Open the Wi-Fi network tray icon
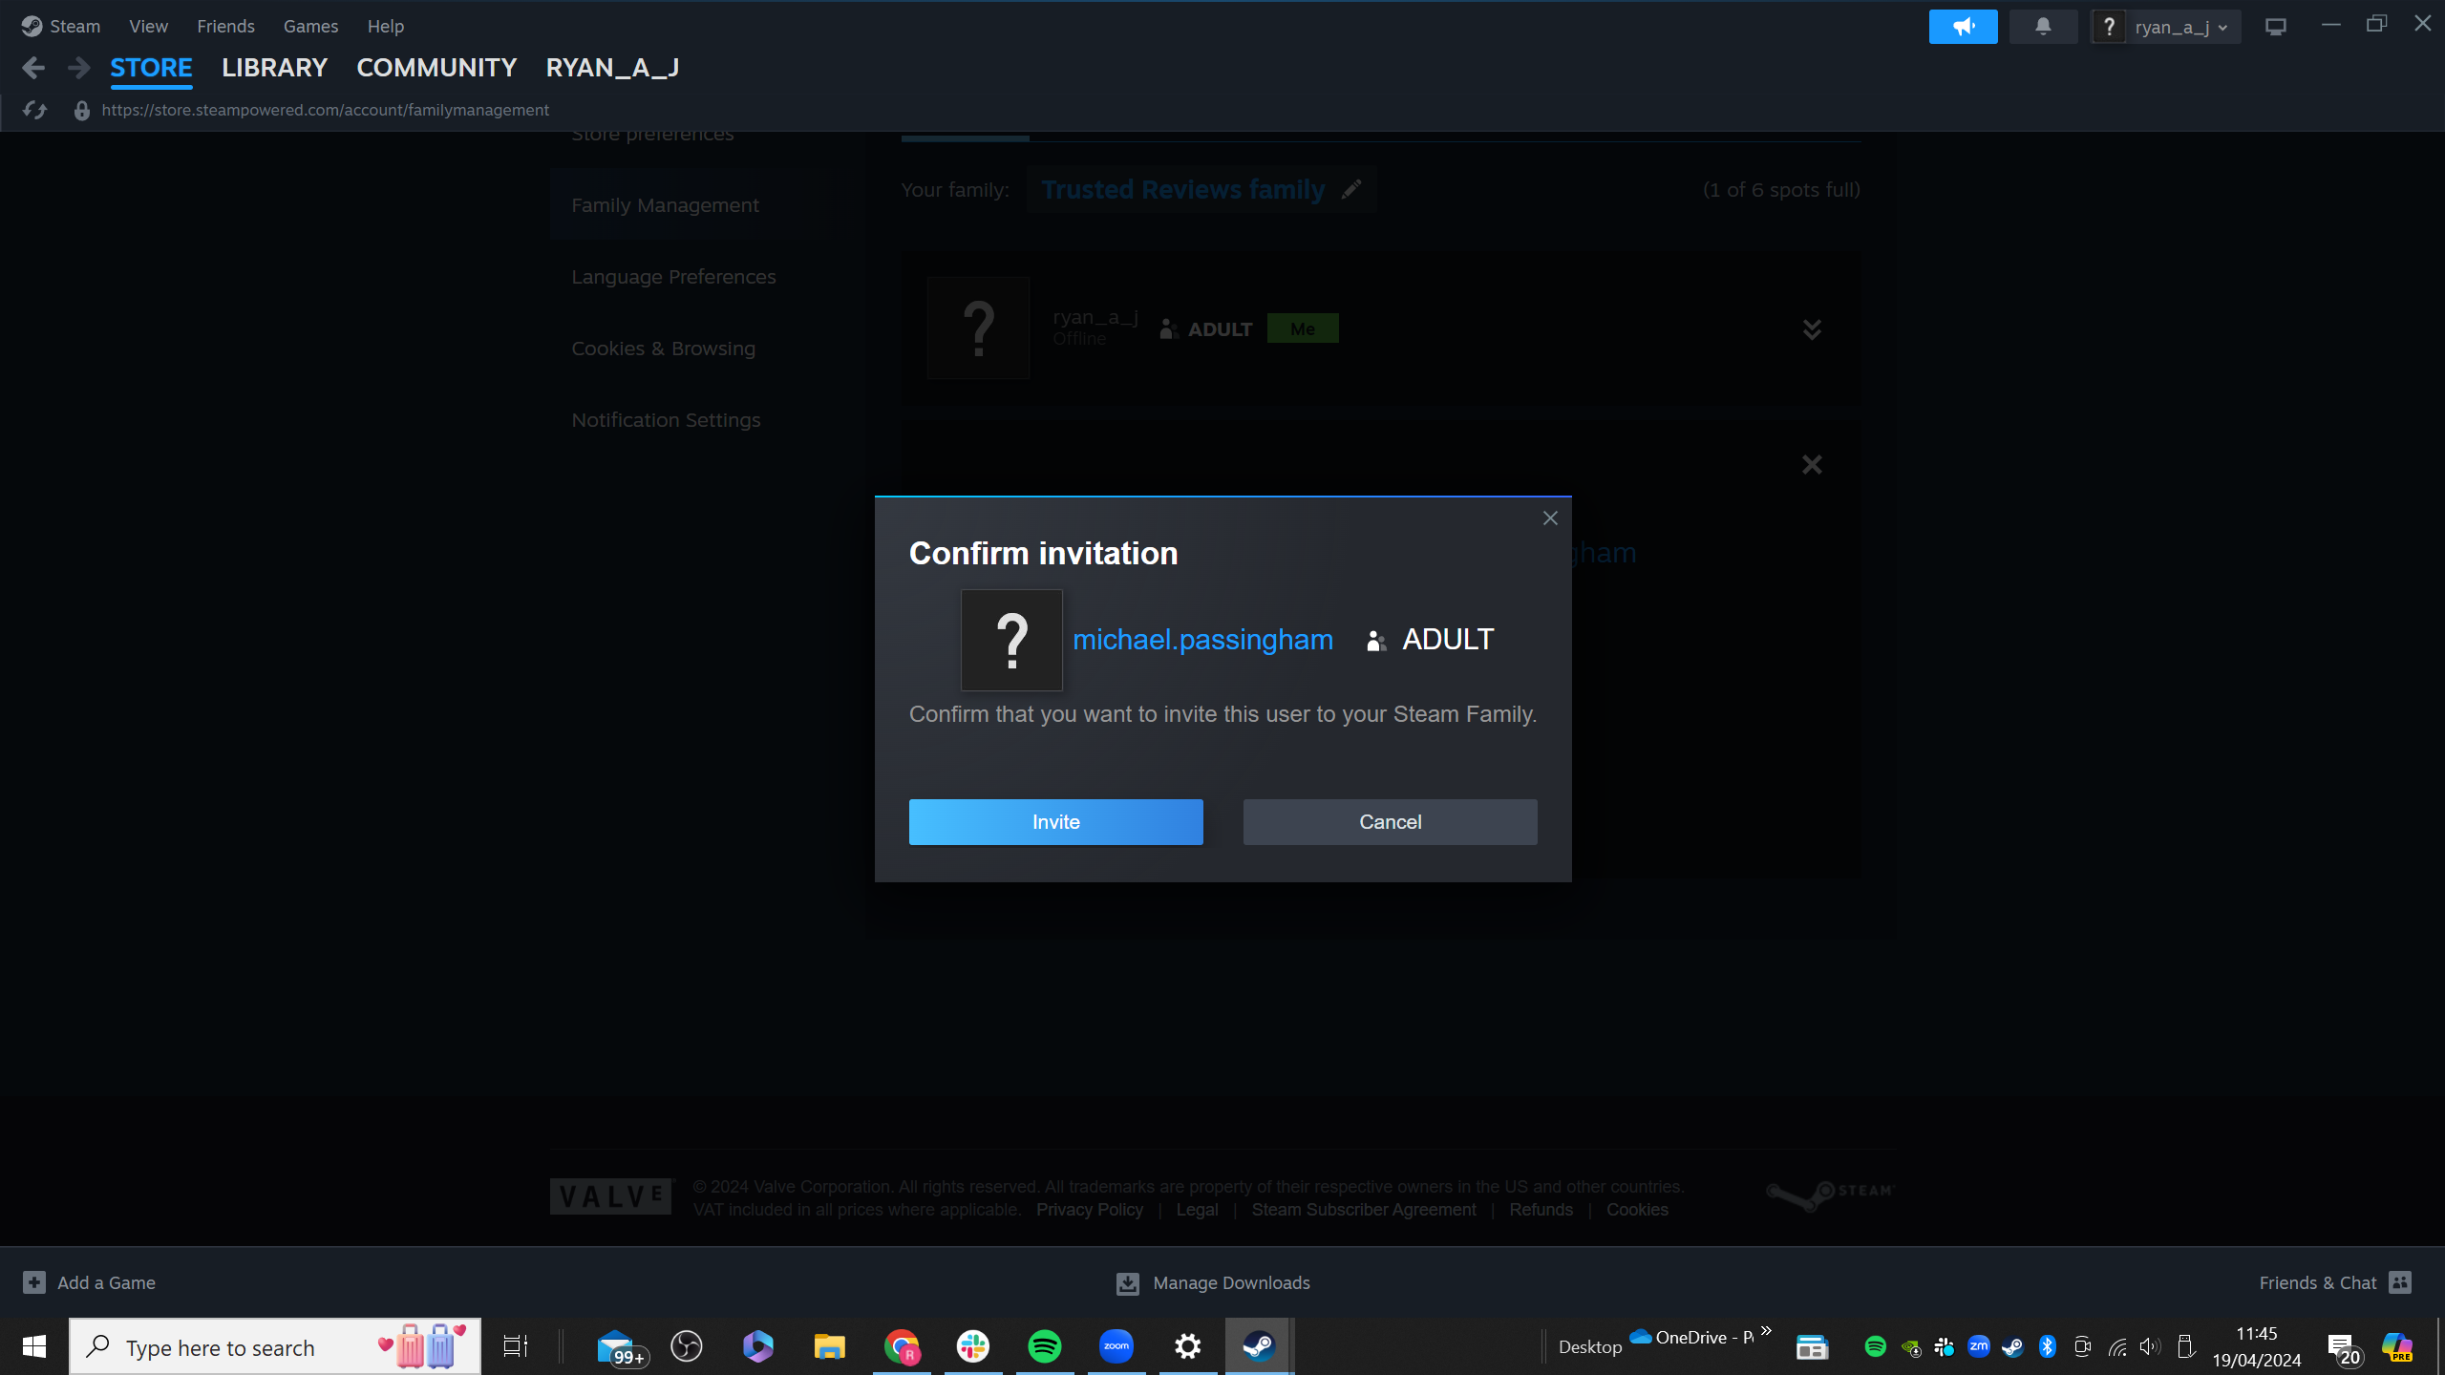This screenshot has height=1375, width=2445. pyautogui.click(x=2117, y=1347)
